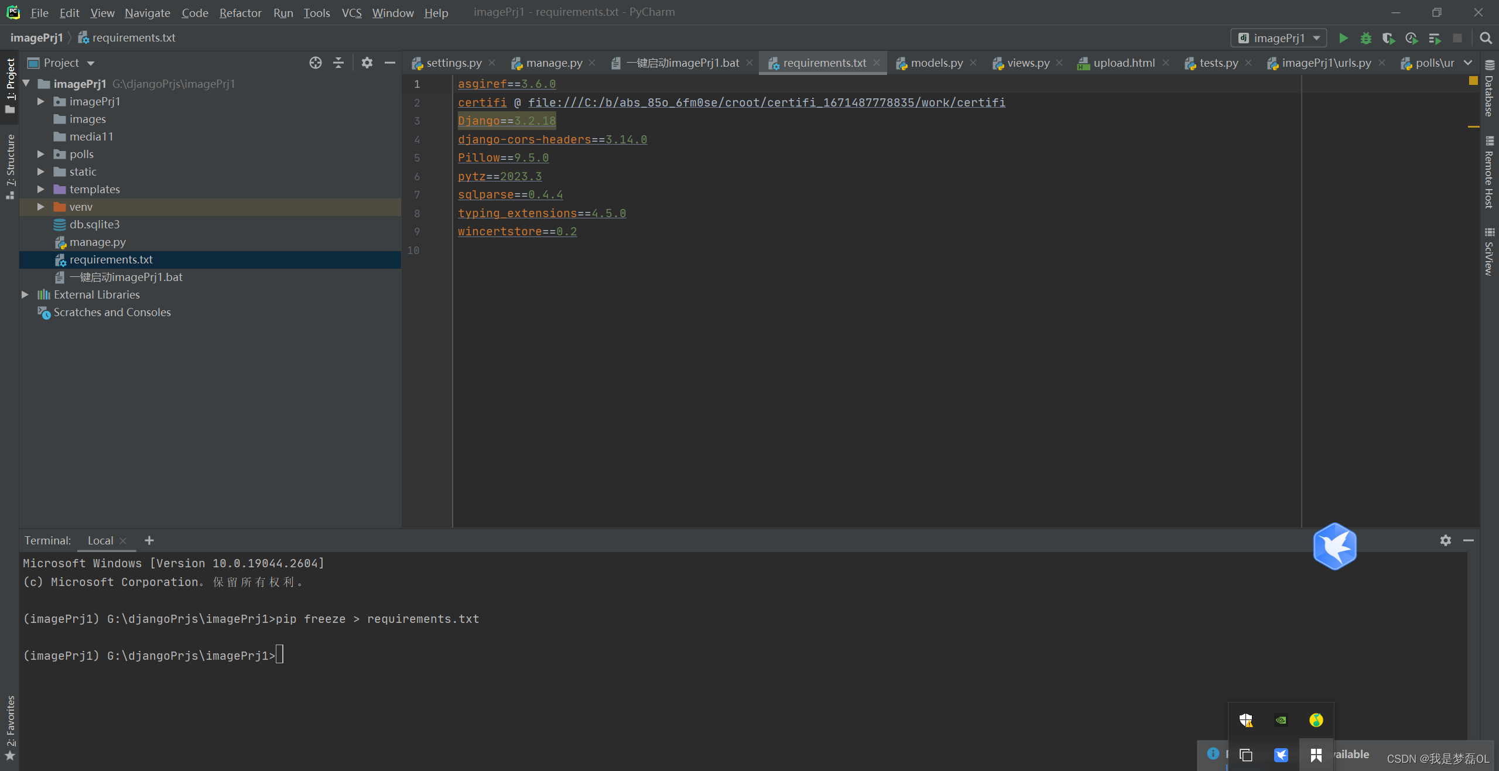Expand the polls folder
Viewport: 1499px width, 771px height.
[40, 154]
